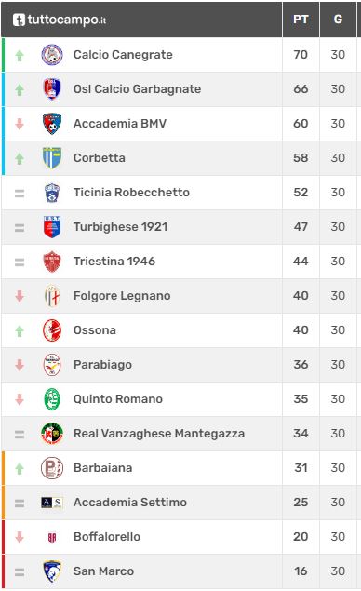Click Barbaiana's points value 31

(301, 468)
